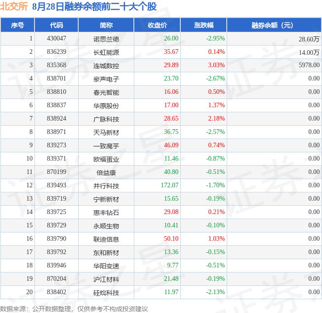Click closing price 50.10
Screen dimensions: 322x313
coord(171,239)
